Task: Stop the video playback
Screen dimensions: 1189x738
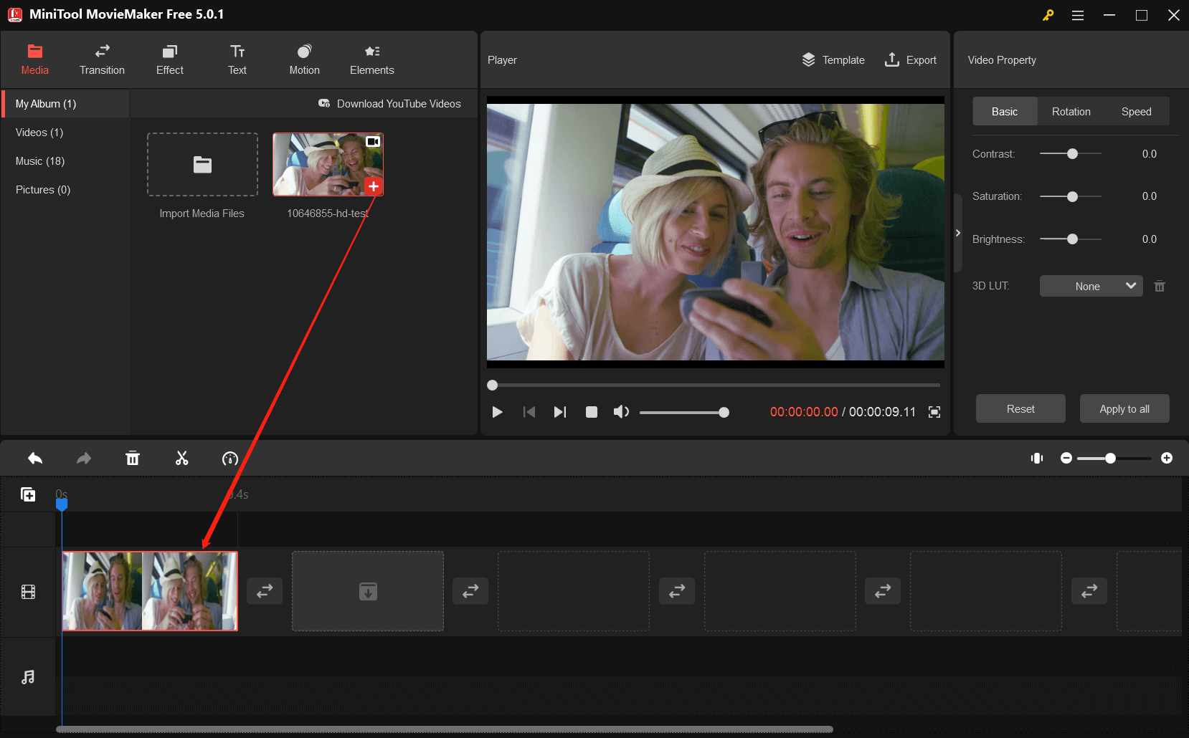Action: click(x=592, y=412)
